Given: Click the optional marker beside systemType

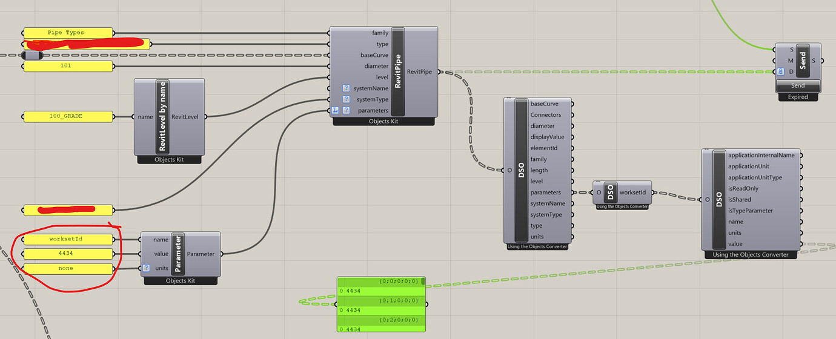Looking at the screenshot, I should (x=346, y=99).
